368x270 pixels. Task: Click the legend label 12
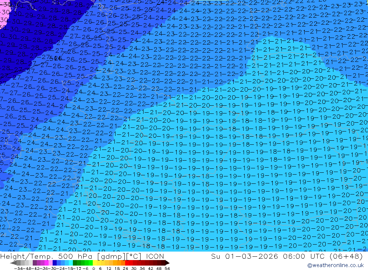109,269
